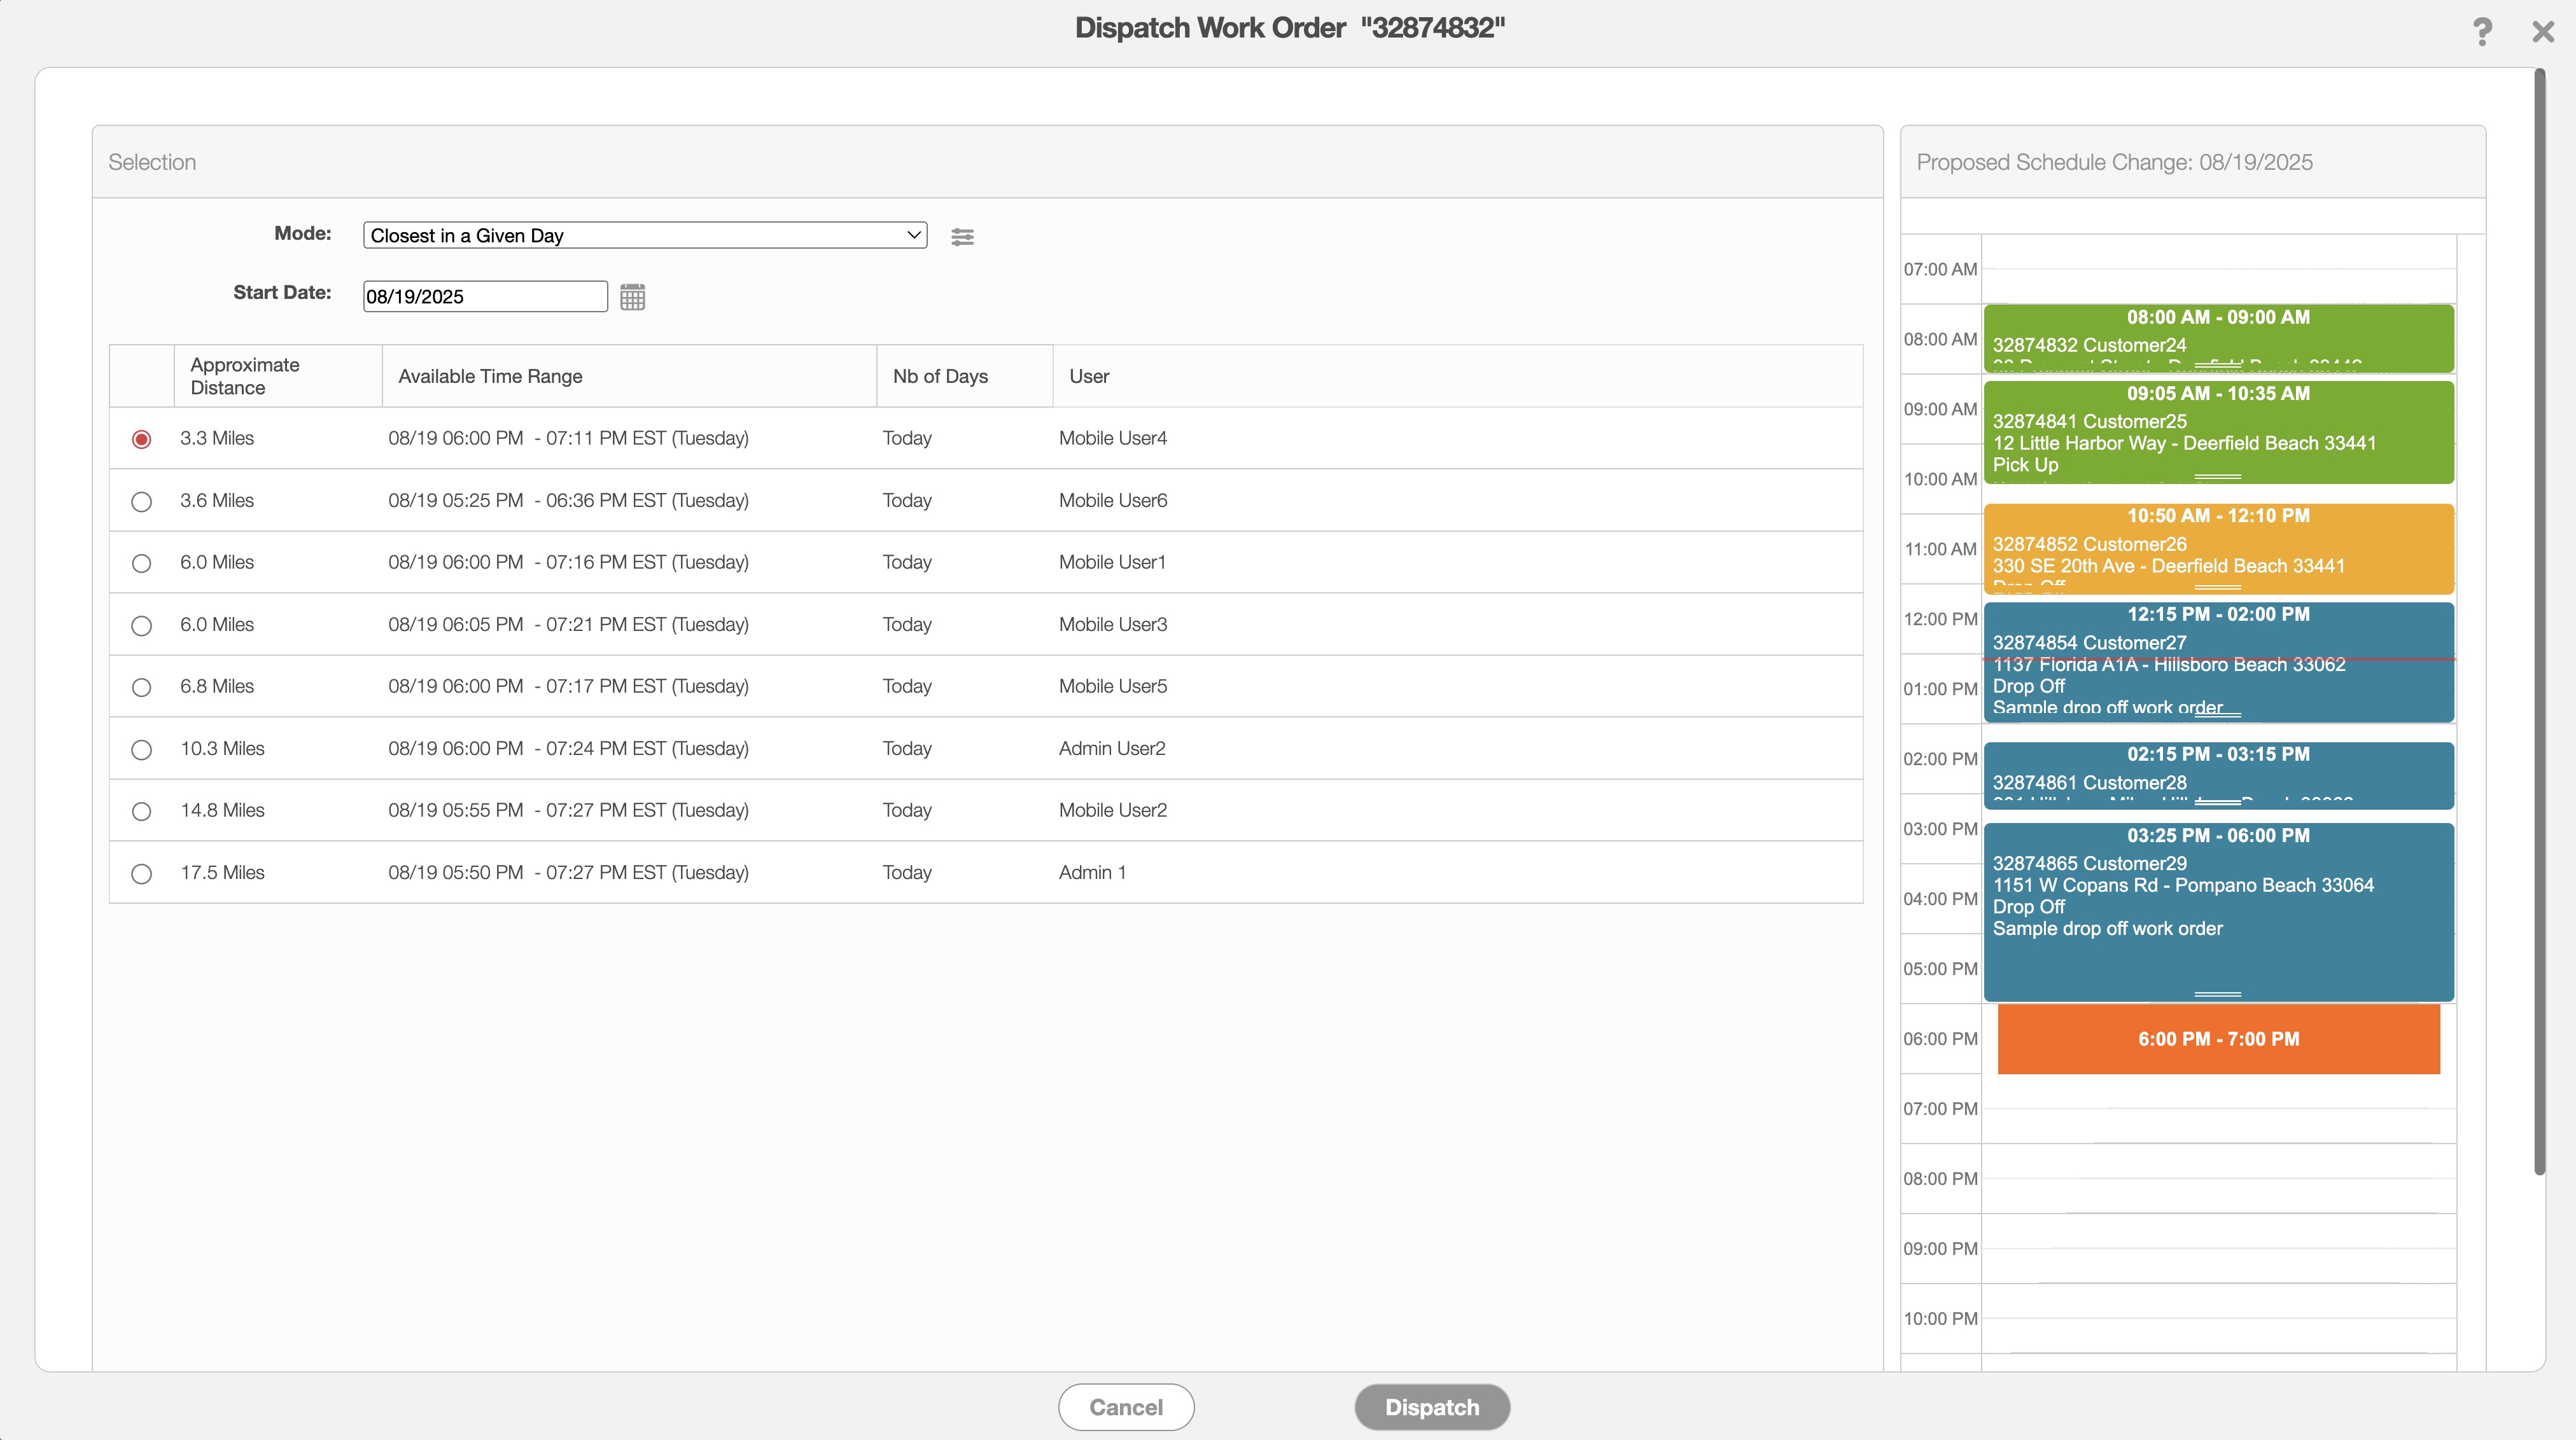Open mode settings sliders icon

tap(962, 237)
